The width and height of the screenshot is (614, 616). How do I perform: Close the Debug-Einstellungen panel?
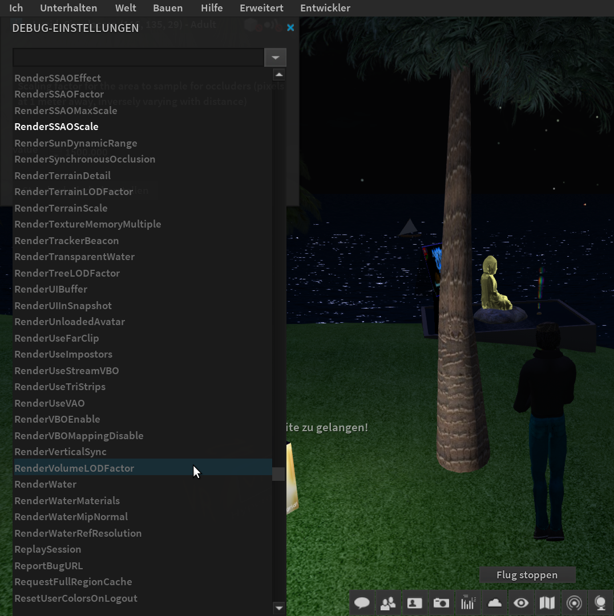(290, 27)
